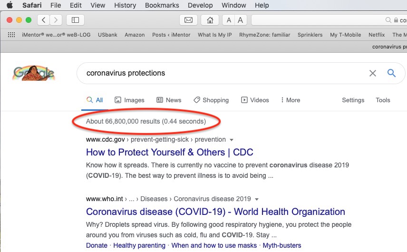Open the Myth-busters sitelink

pos(282,245)
